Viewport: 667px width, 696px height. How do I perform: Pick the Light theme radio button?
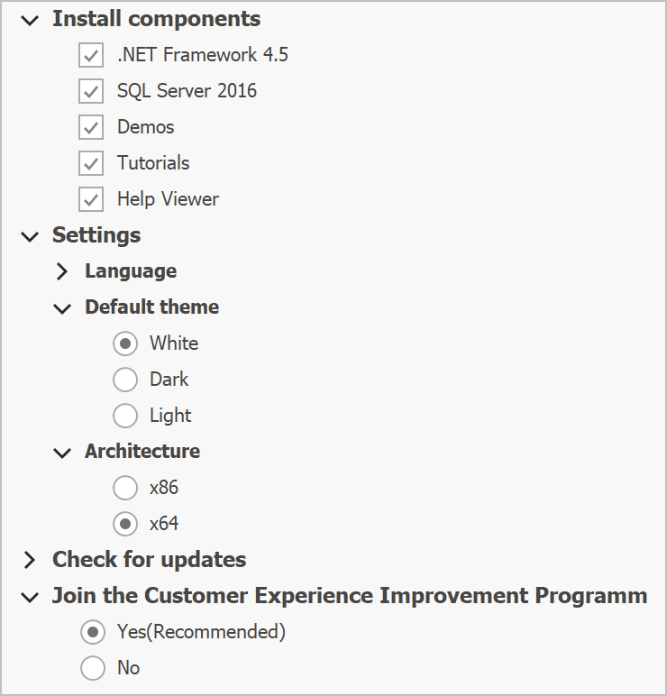[125, 416]
